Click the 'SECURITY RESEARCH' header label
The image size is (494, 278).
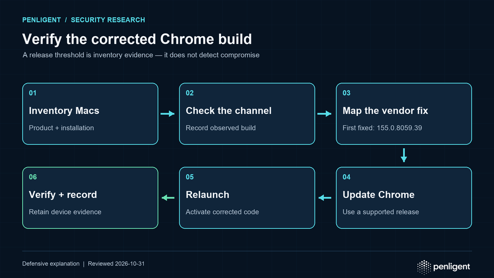pyautogui.click(x=108, y=20)
